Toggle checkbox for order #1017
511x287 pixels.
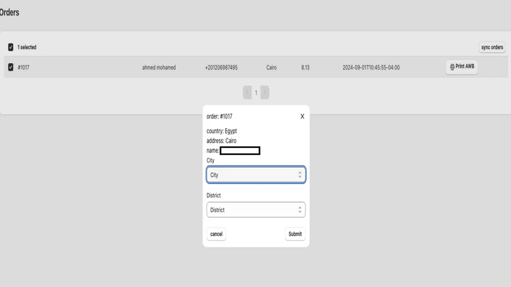(11, 68)
